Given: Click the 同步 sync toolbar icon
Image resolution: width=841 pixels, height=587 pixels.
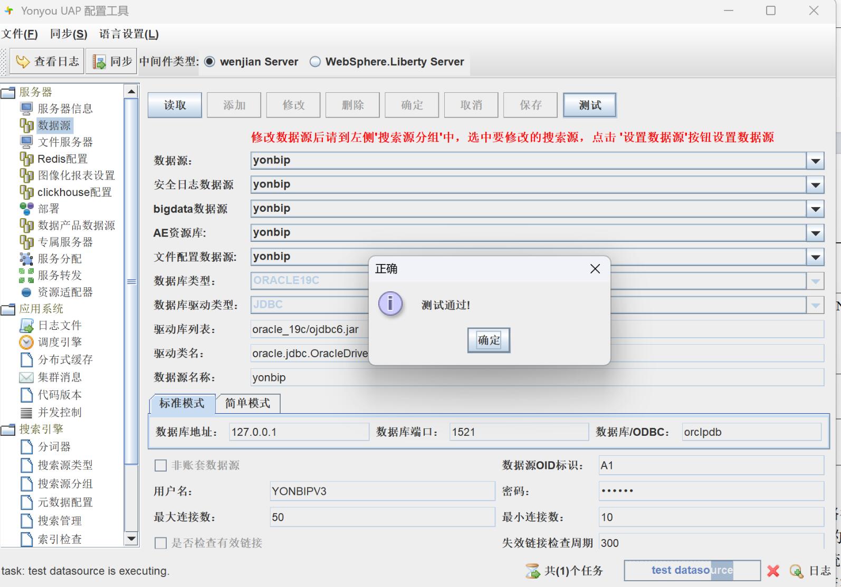Looking at the screenshot, I should point(99,62).
